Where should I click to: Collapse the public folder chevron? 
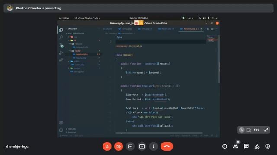(x=68, y=61)
